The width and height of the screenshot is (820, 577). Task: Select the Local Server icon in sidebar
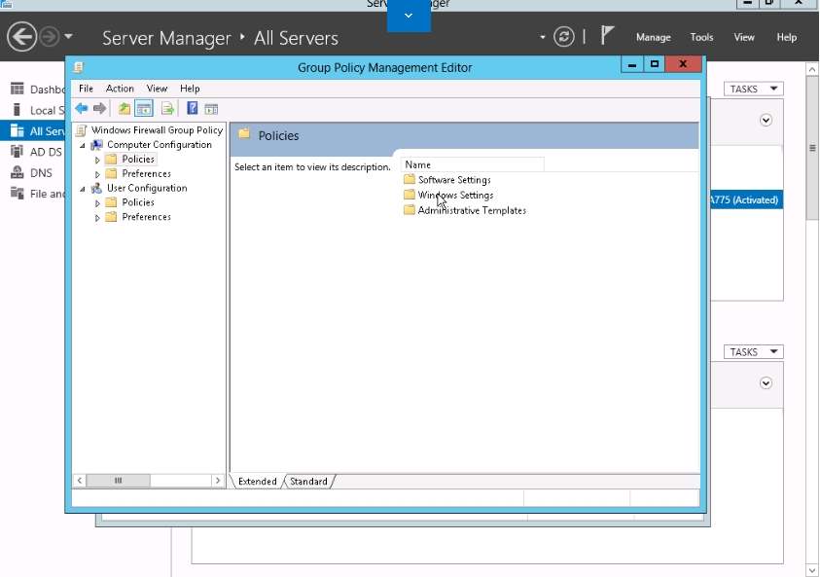[x=18, y=110]
